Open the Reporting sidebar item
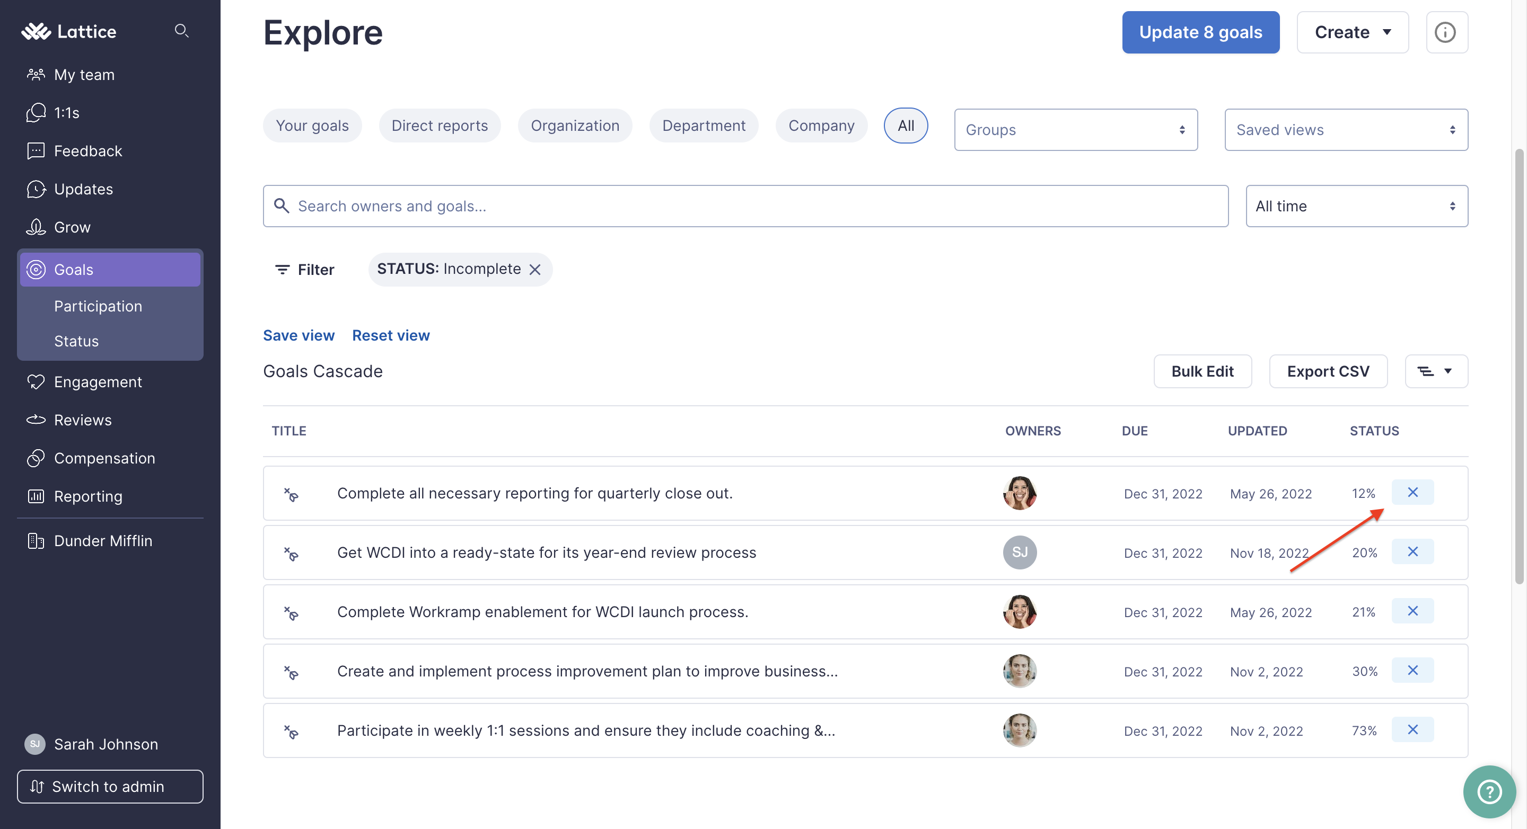The height and width of the screenshot is (829, 1527). click(89, 496)
